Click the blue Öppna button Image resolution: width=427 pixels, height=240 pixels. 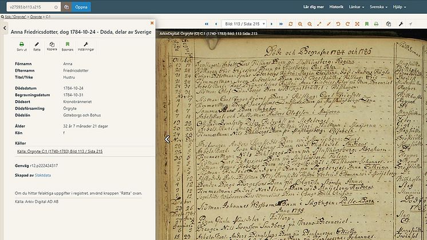[x=81, y=7]
